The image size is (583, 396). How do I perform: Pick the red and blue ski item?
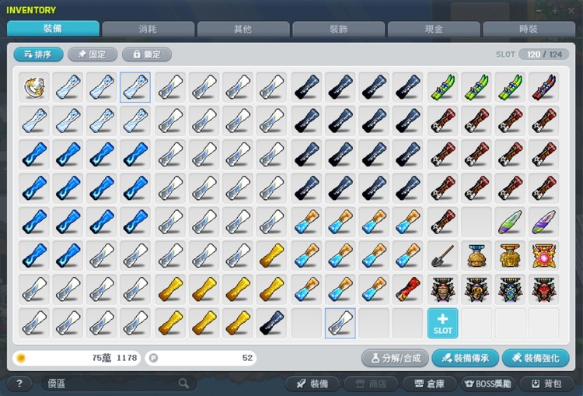[x=543, y=87]
